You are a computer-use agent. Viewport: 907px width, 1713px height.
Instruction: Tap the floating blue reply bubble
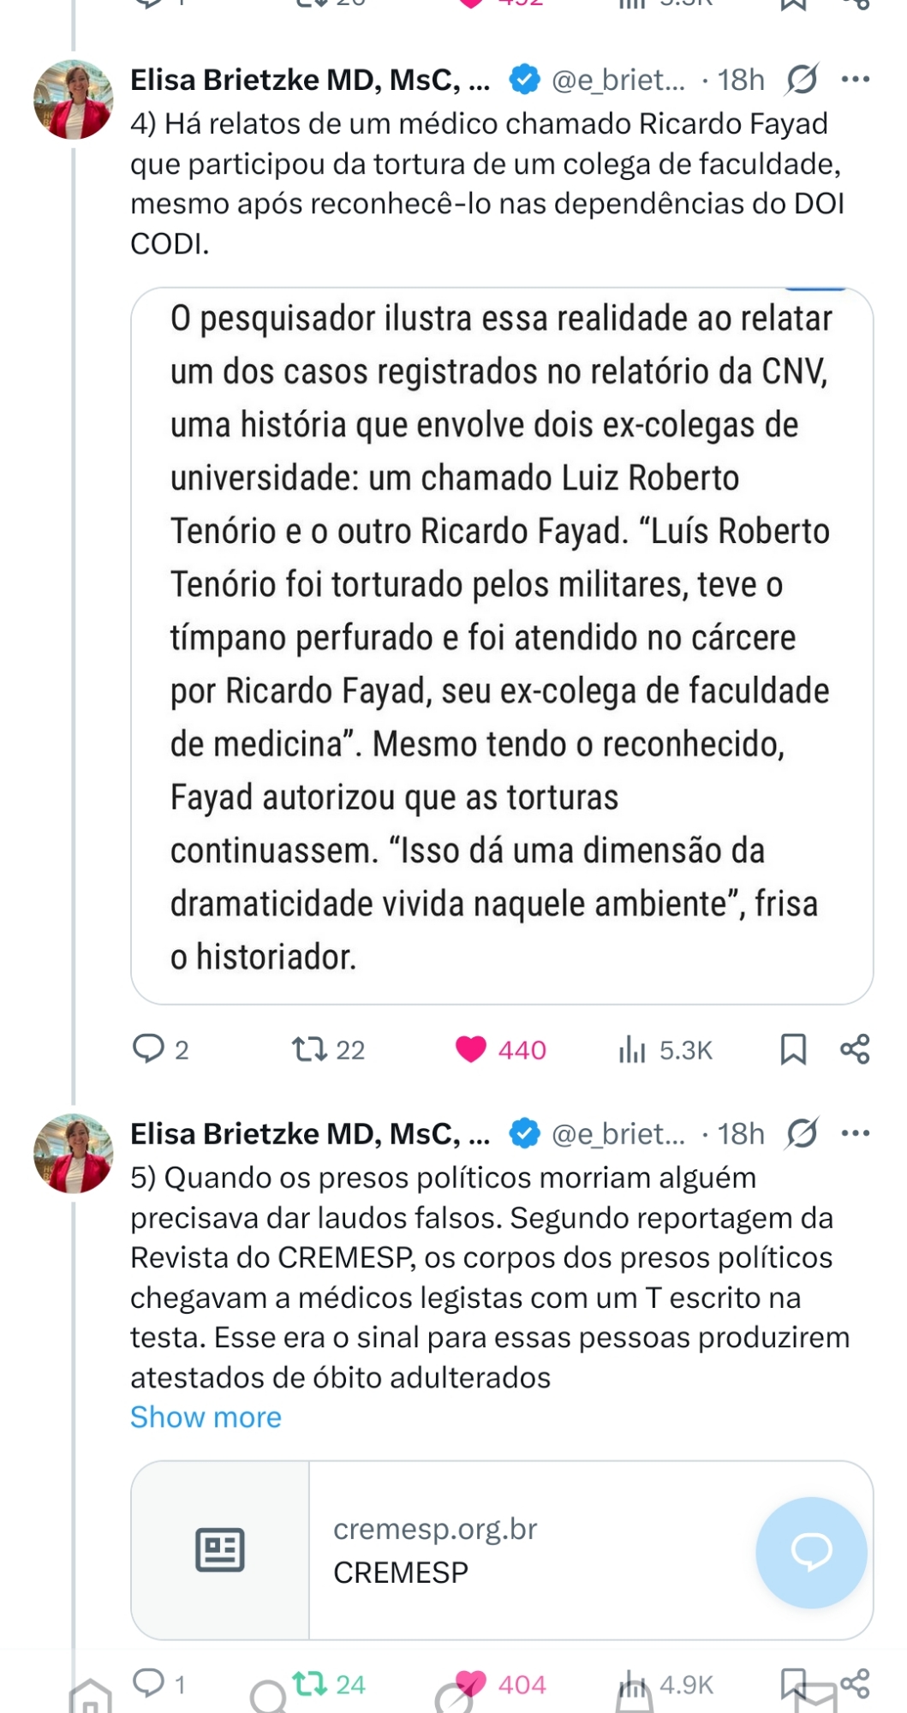pos(810,1551)
